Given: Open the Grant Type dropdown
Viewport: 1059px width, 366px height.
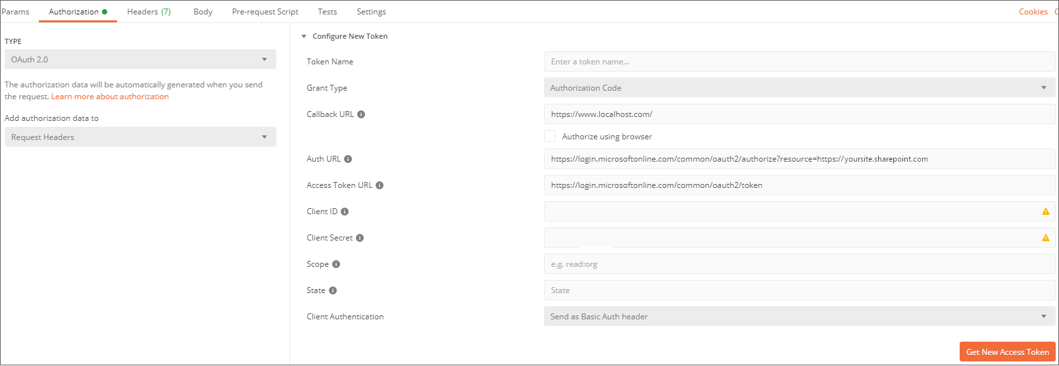Looking at the screenshot, I should click(799, 87).
